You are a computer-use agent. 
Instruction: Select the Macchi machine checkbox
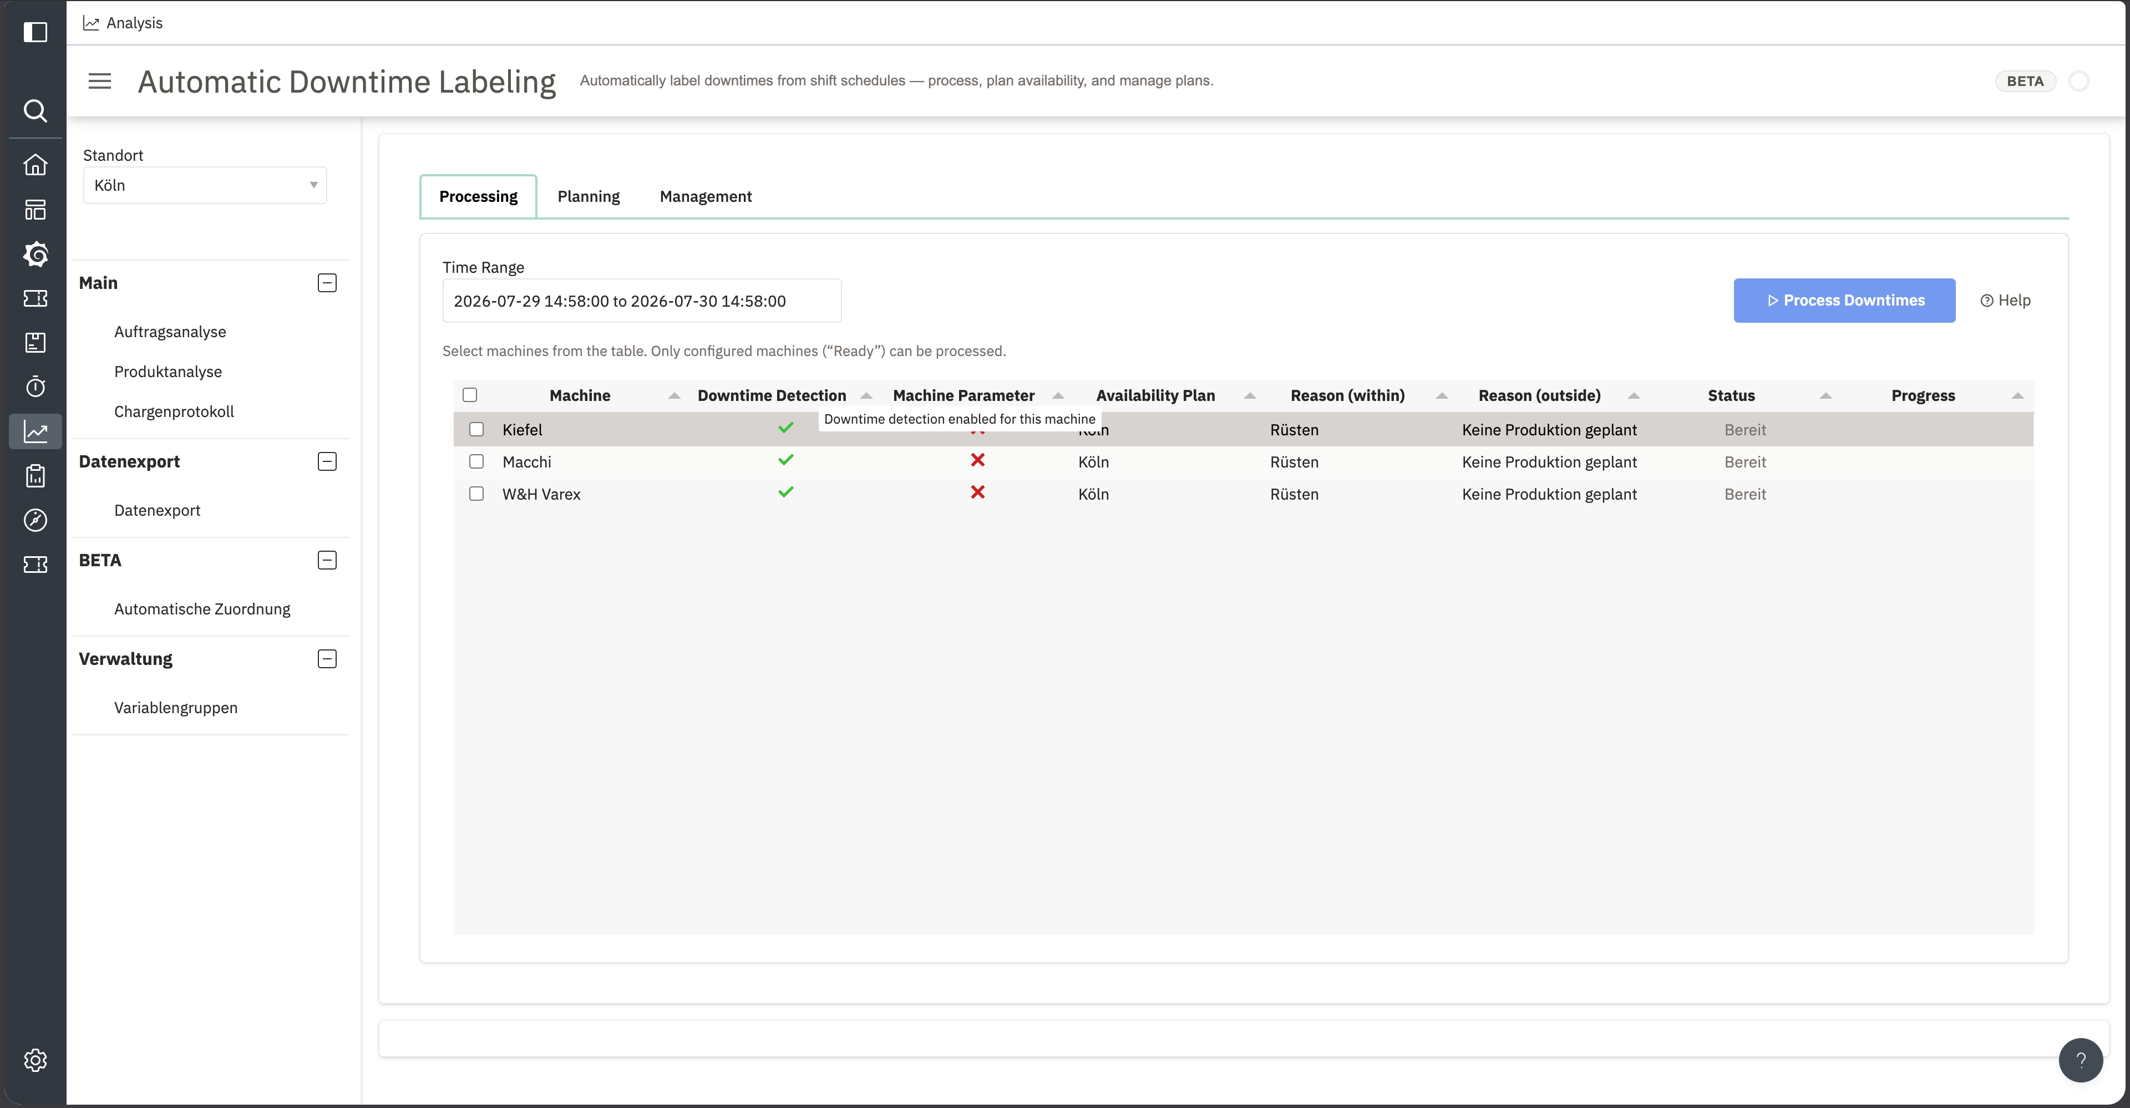click(476, 461)
